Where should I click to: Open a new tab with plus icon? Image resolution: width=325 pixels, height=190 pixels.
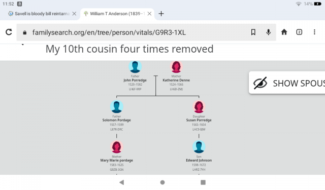pyautogui.click(x=161, y=14)
